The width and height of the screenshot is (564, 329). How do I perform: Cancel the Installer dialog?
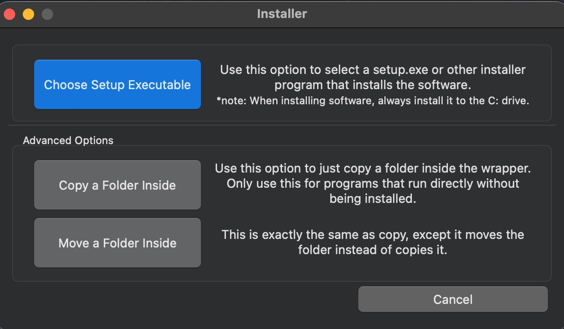pyautogui.click(x=453, y=299)
